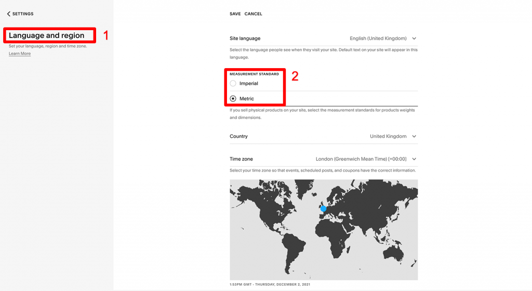Image resolution: width=532 pixels, height=291 pixels.
Task: Click the Time zone label
Action: pos(241,159)
